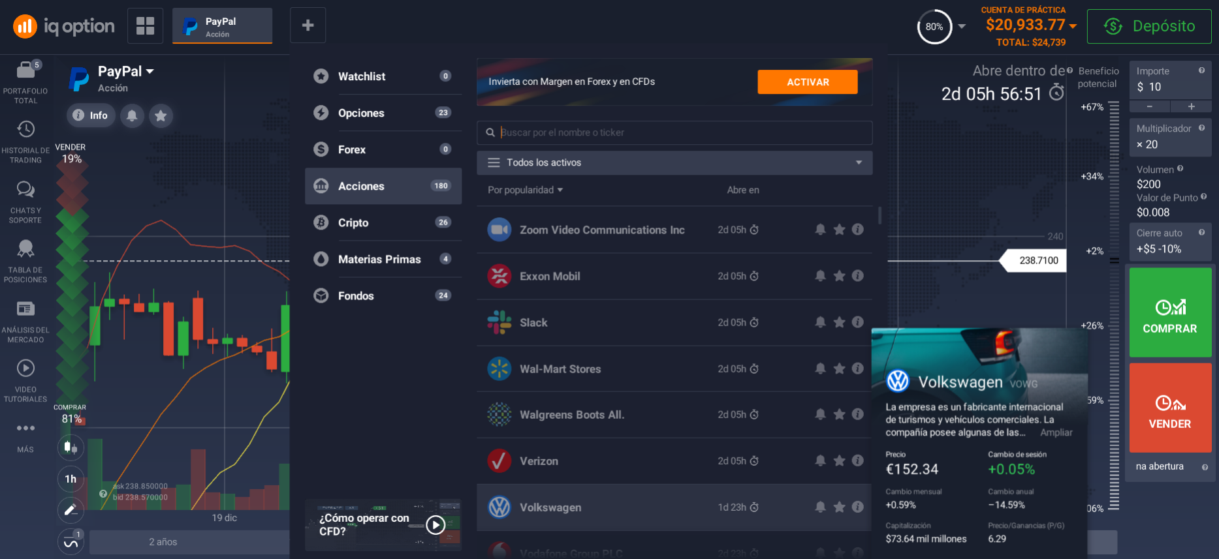Viewport: 1219px width, 559px height.
Task: Click the candlestick chart type icon
Action: point(71,447)
